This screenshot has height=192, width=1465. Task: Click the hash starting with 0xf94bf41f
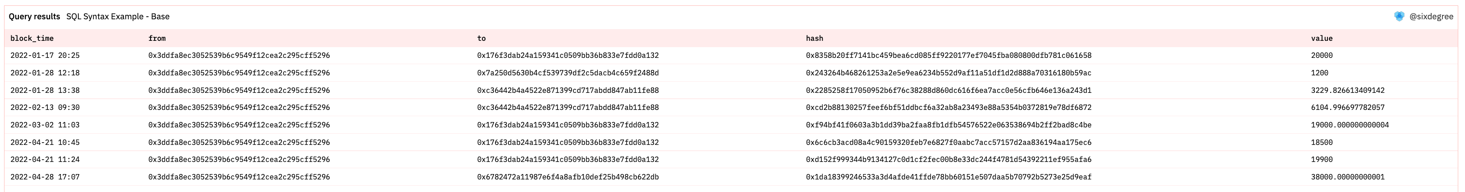tap(948, 125)
